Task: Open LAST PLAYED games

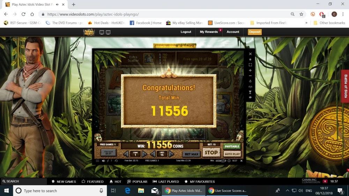Action: [x=166, y=182]
